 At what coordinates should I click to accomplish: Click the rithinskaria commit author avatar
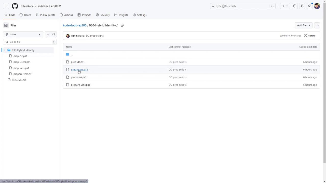68,36
